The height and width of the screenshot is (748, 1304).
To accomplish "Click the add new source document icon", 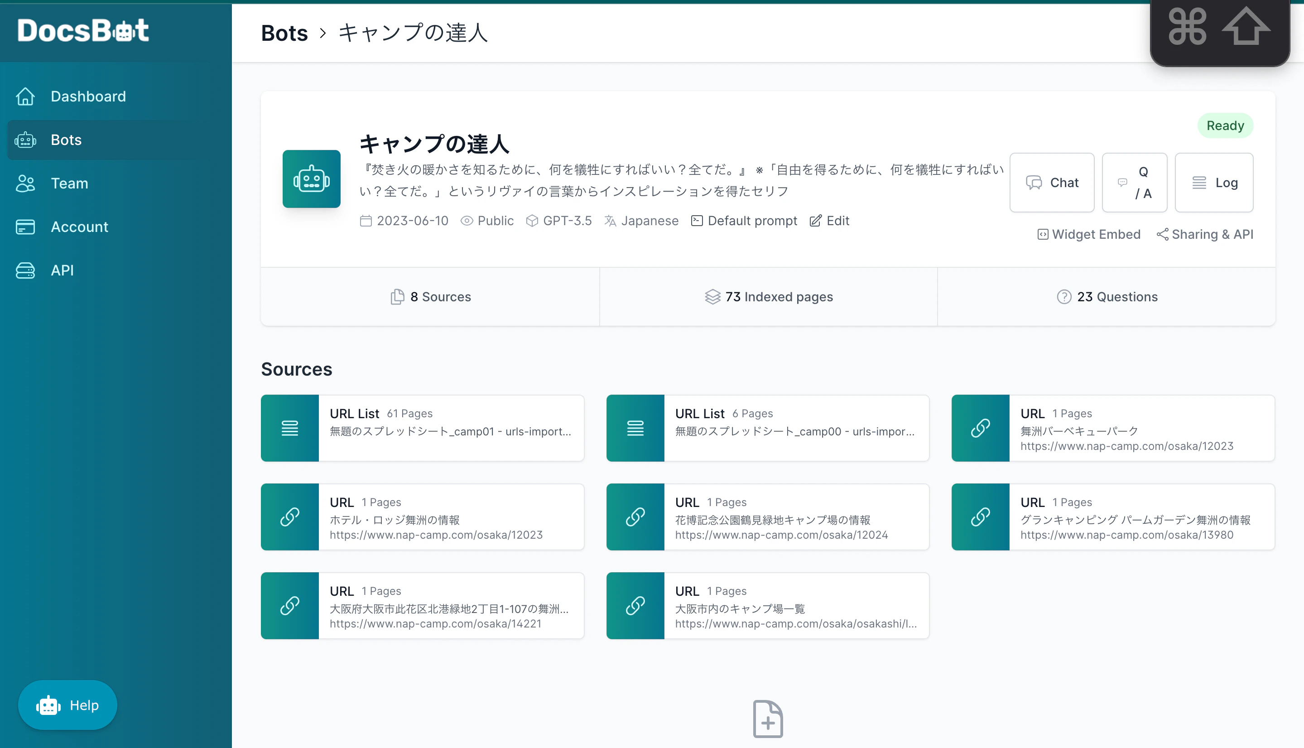I will [768, 719].
